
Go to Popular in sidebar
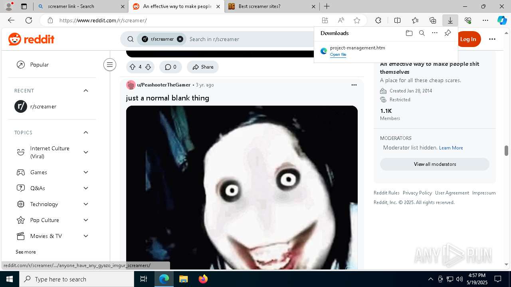52,65
